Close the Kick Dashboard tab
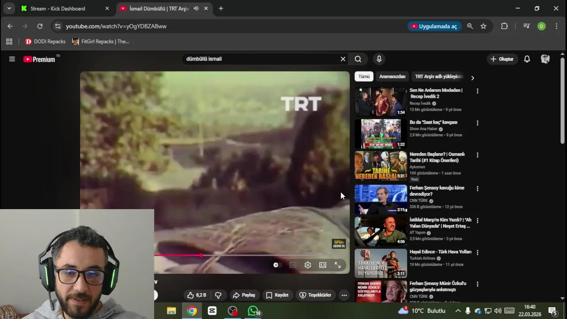Viewport: 567px width, 319px height. [x=107, y=8]
